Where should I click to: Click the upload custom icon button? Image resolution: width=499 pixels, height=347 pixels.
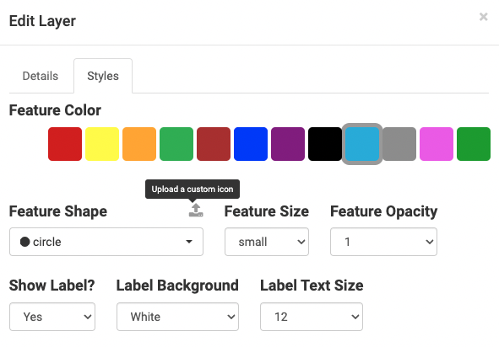pyautogui.click(x=196, y=211)
